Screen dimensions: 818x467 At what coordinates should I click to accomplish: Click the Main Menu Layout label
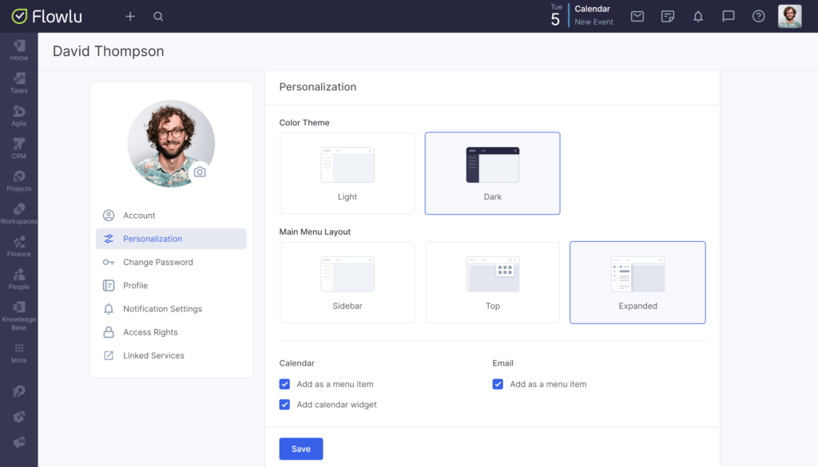(x=315, y=232)
